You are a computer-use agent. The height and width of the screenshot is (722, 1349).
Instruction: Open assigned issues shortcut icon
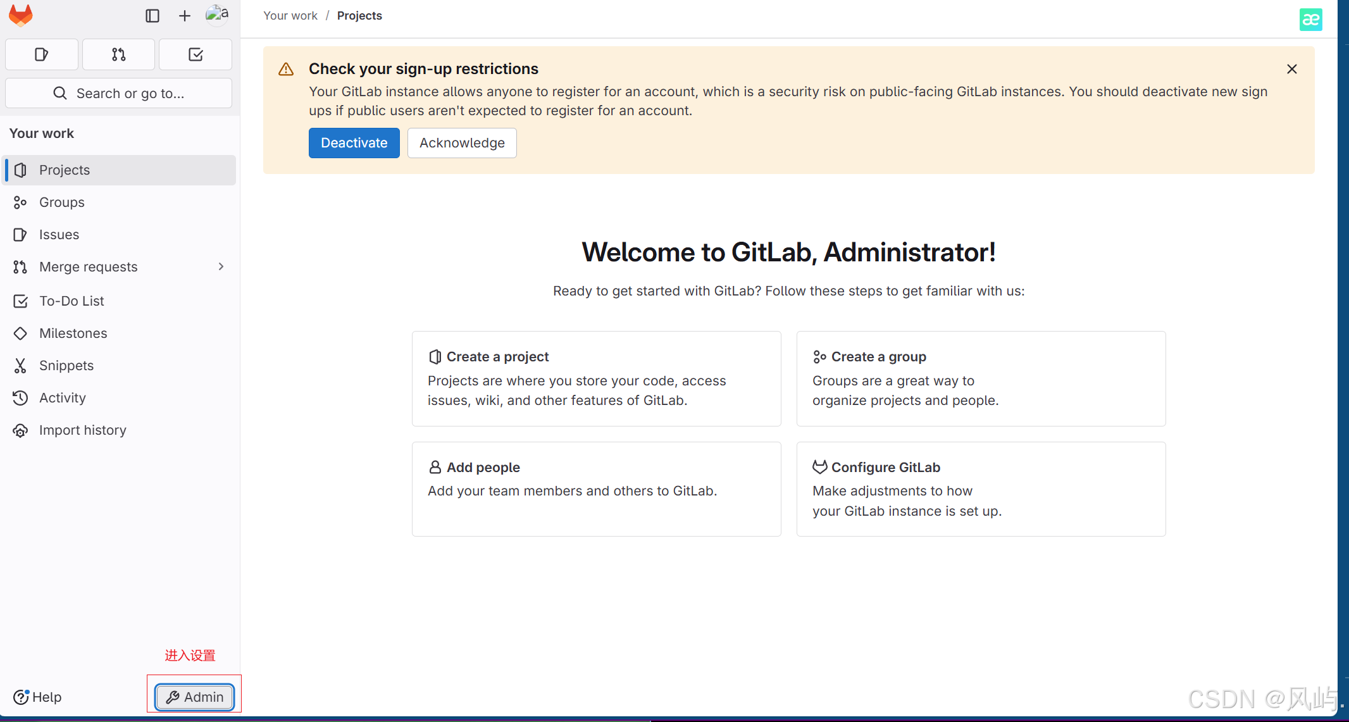[x=42, y=54]
